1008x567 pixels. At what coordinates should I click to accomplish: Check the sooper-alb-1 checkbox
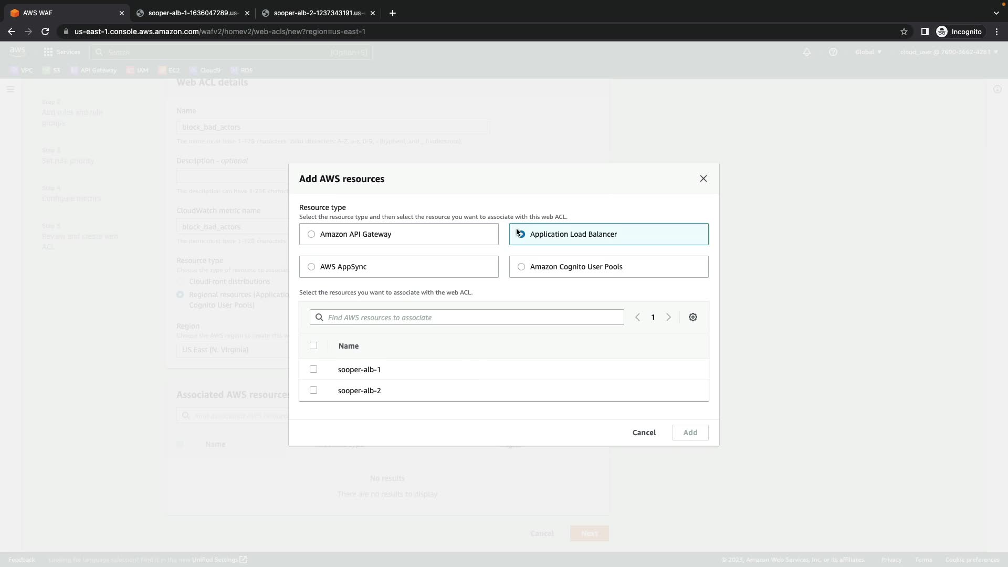pyautogui.click(x=313, y=369)
